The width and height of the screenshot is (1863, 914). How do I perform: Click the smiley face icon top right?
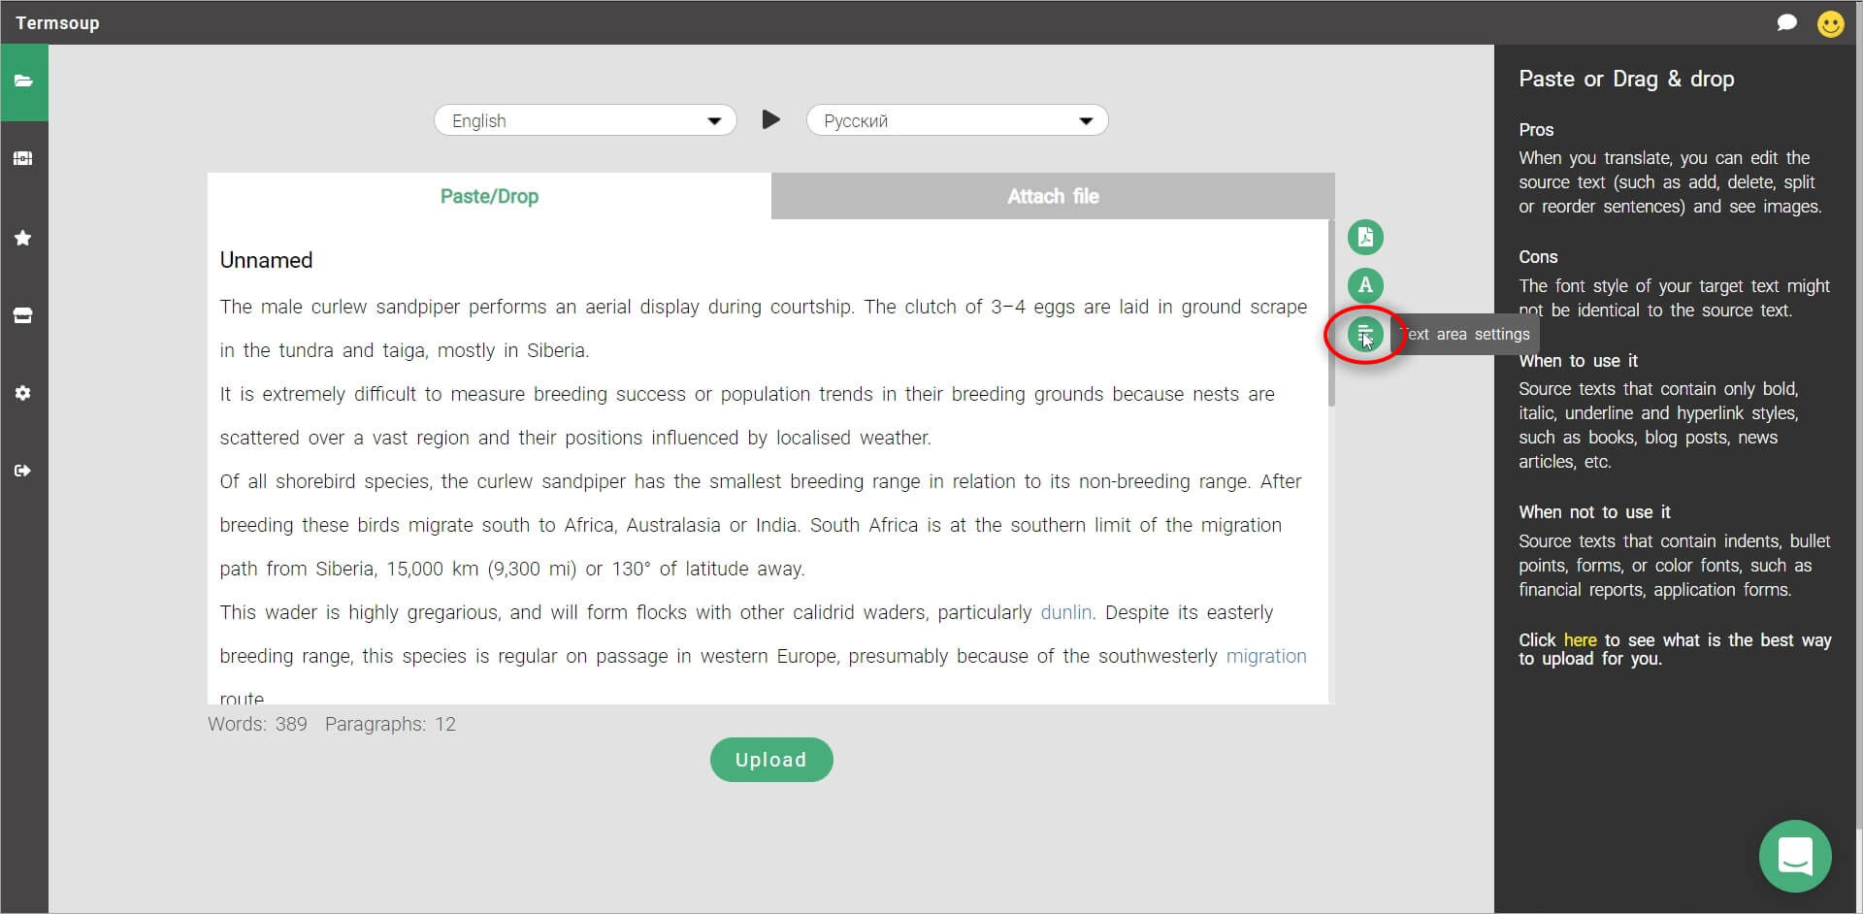click(x=1831, y=22)
